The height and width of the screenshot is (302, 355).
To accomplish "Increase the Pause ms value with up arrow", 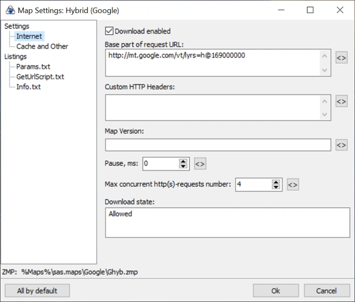I will (x=183, y=161).
